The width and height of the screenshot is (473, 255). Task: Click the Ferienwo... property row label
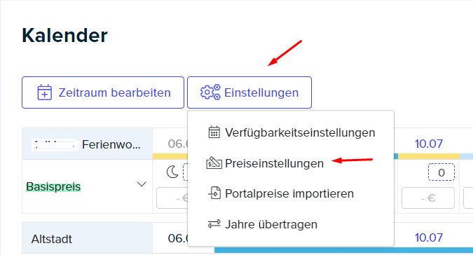point(111,145)
